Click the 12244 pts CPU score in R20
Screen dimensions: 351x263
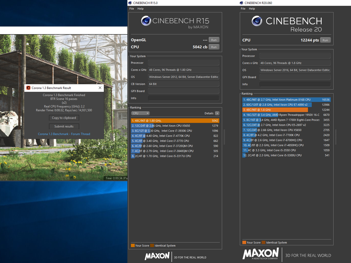coord(310,40)
